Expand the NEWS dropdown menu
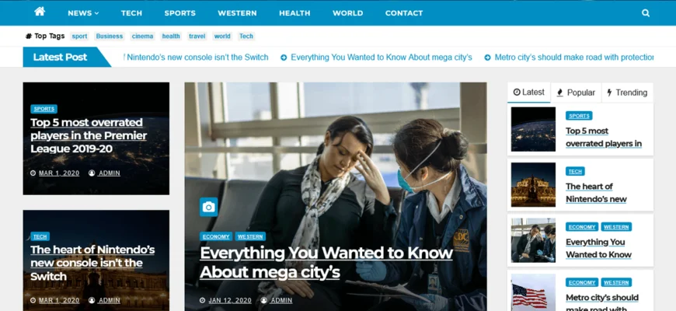Image resolution: width=676 pixels, height=311 pixels. pos(83,13)
